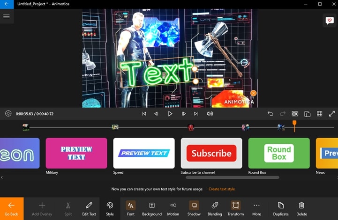
Task: Click the style list horizontal scrollbar
Action: coord(233,177)
